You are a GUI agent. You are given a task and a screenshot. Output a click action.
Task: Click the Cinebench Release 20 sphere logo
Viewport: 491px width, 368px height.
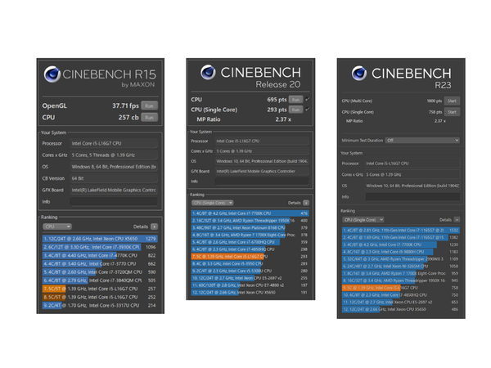[x=208, y=72]
